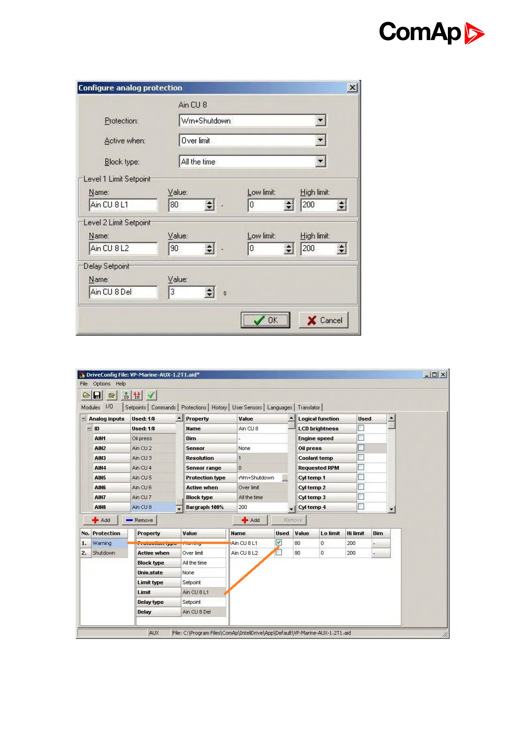524x740 pixels.
Task: Click the green checkmark toolbar icon
Action: tap(151, 395)
